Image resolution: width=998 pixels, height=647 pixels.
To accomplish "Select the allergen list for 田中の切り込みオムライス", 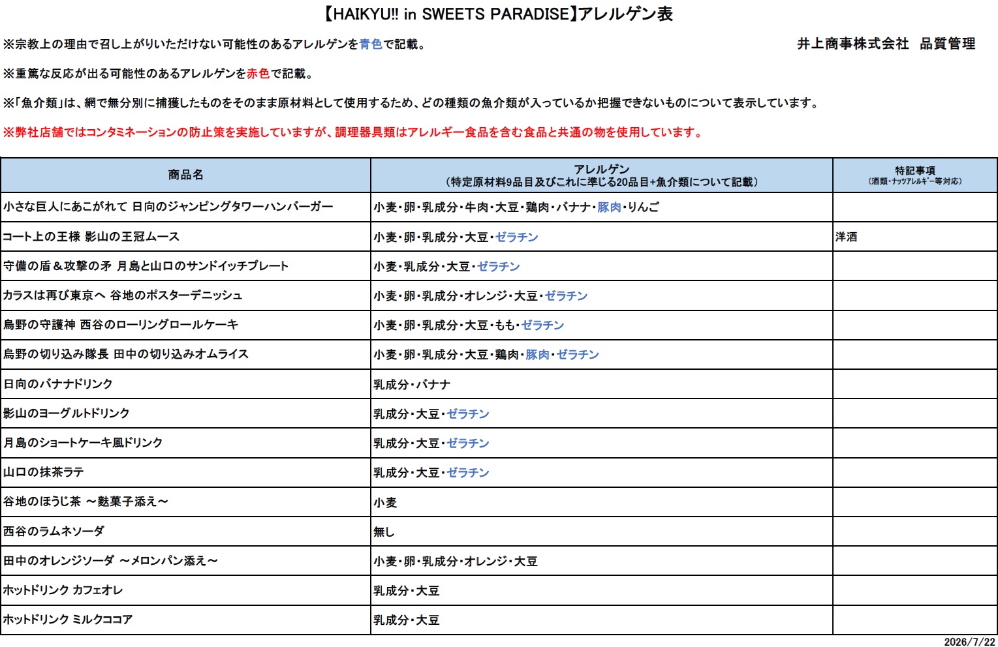I will (486, 354).
